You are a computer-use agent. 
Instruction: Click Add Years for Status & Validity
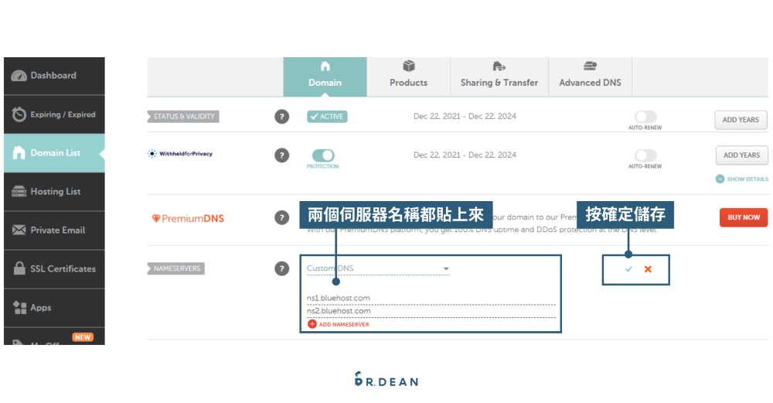click(741, 120)
